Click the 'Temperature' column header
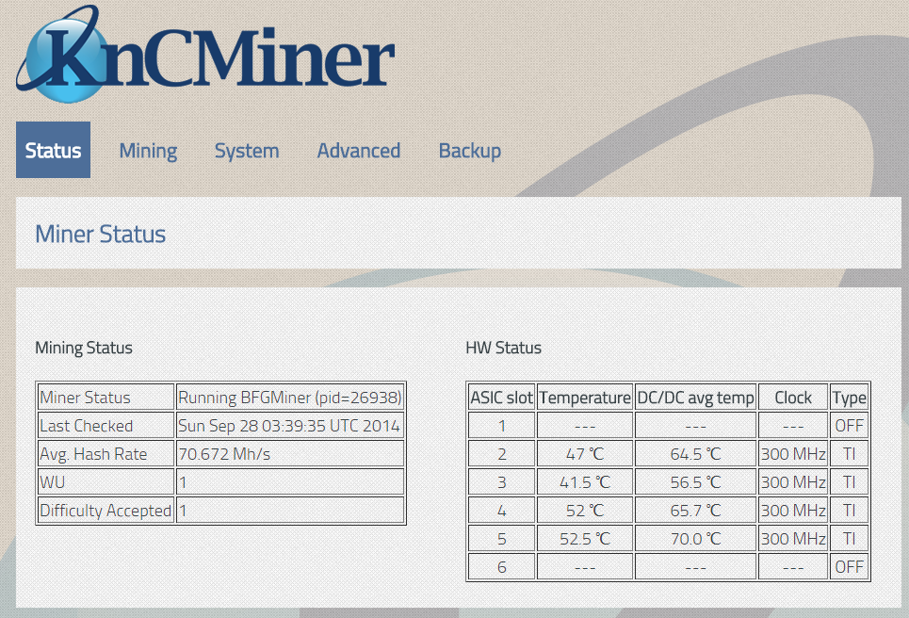909x618 pixels. 585,398
